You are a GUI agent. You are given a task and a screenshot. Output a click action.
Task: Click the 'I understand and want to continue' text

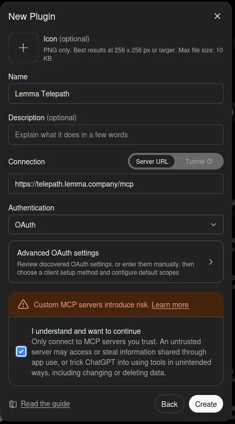[86, 331]
